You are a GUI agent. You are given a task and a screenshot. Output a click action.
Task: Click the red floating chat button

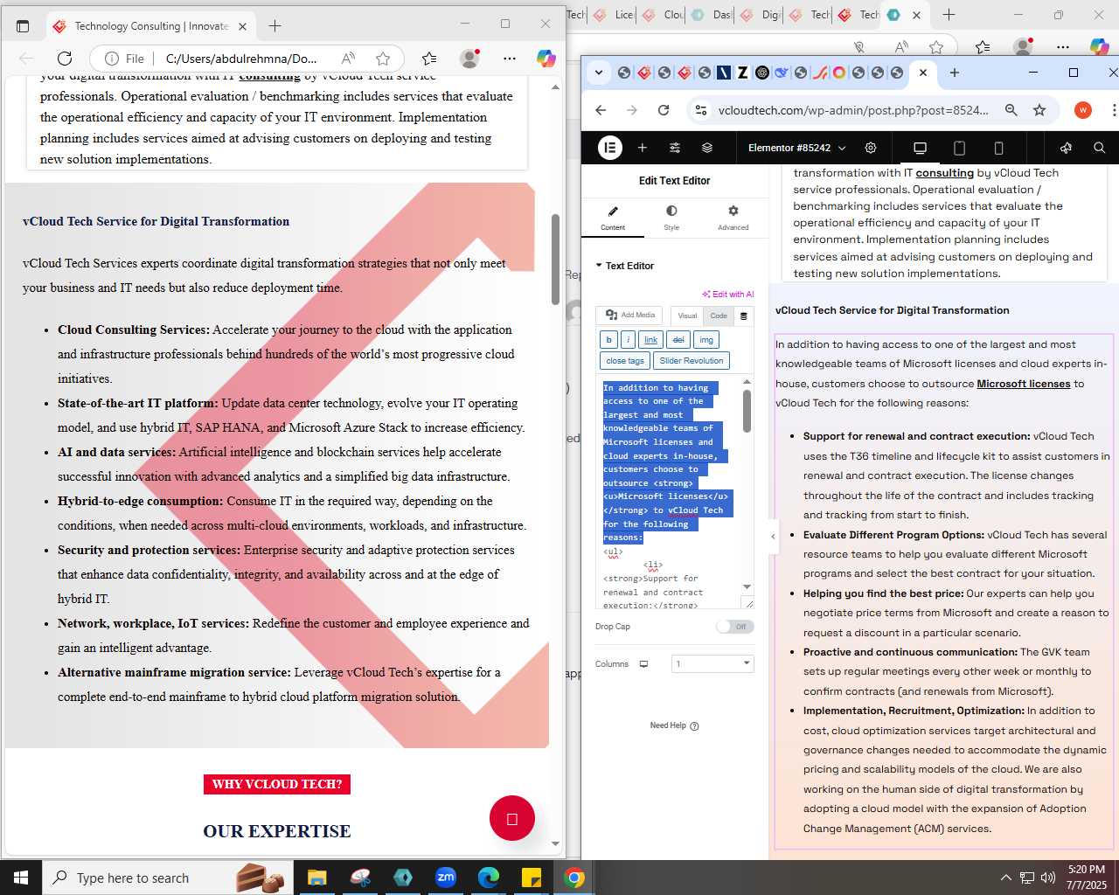point(512,818)
